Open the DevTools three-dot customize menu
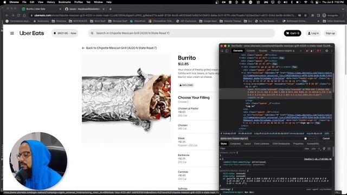Viewport: 347px width, 195px height. [x=332, y=51]
